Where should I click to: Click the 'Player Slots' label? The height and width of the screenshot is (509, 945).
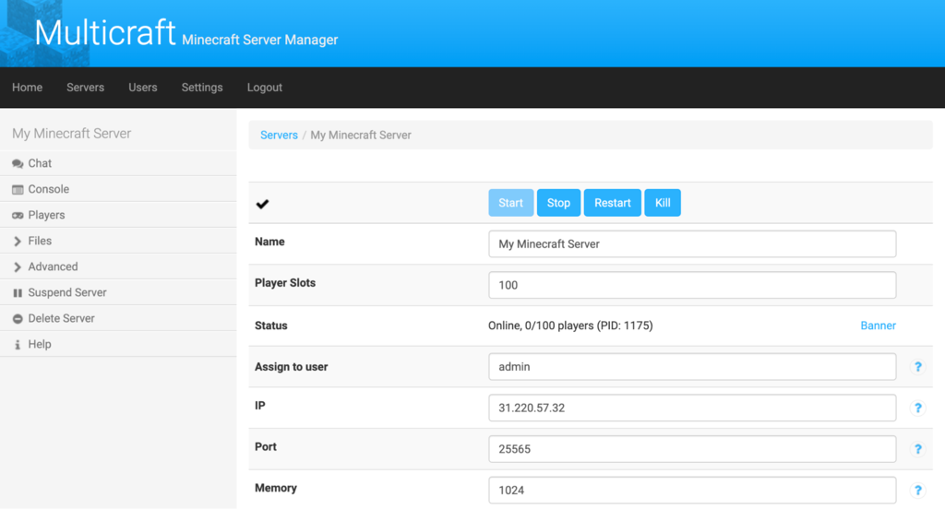pyautogui.click(x=285, y=282)
